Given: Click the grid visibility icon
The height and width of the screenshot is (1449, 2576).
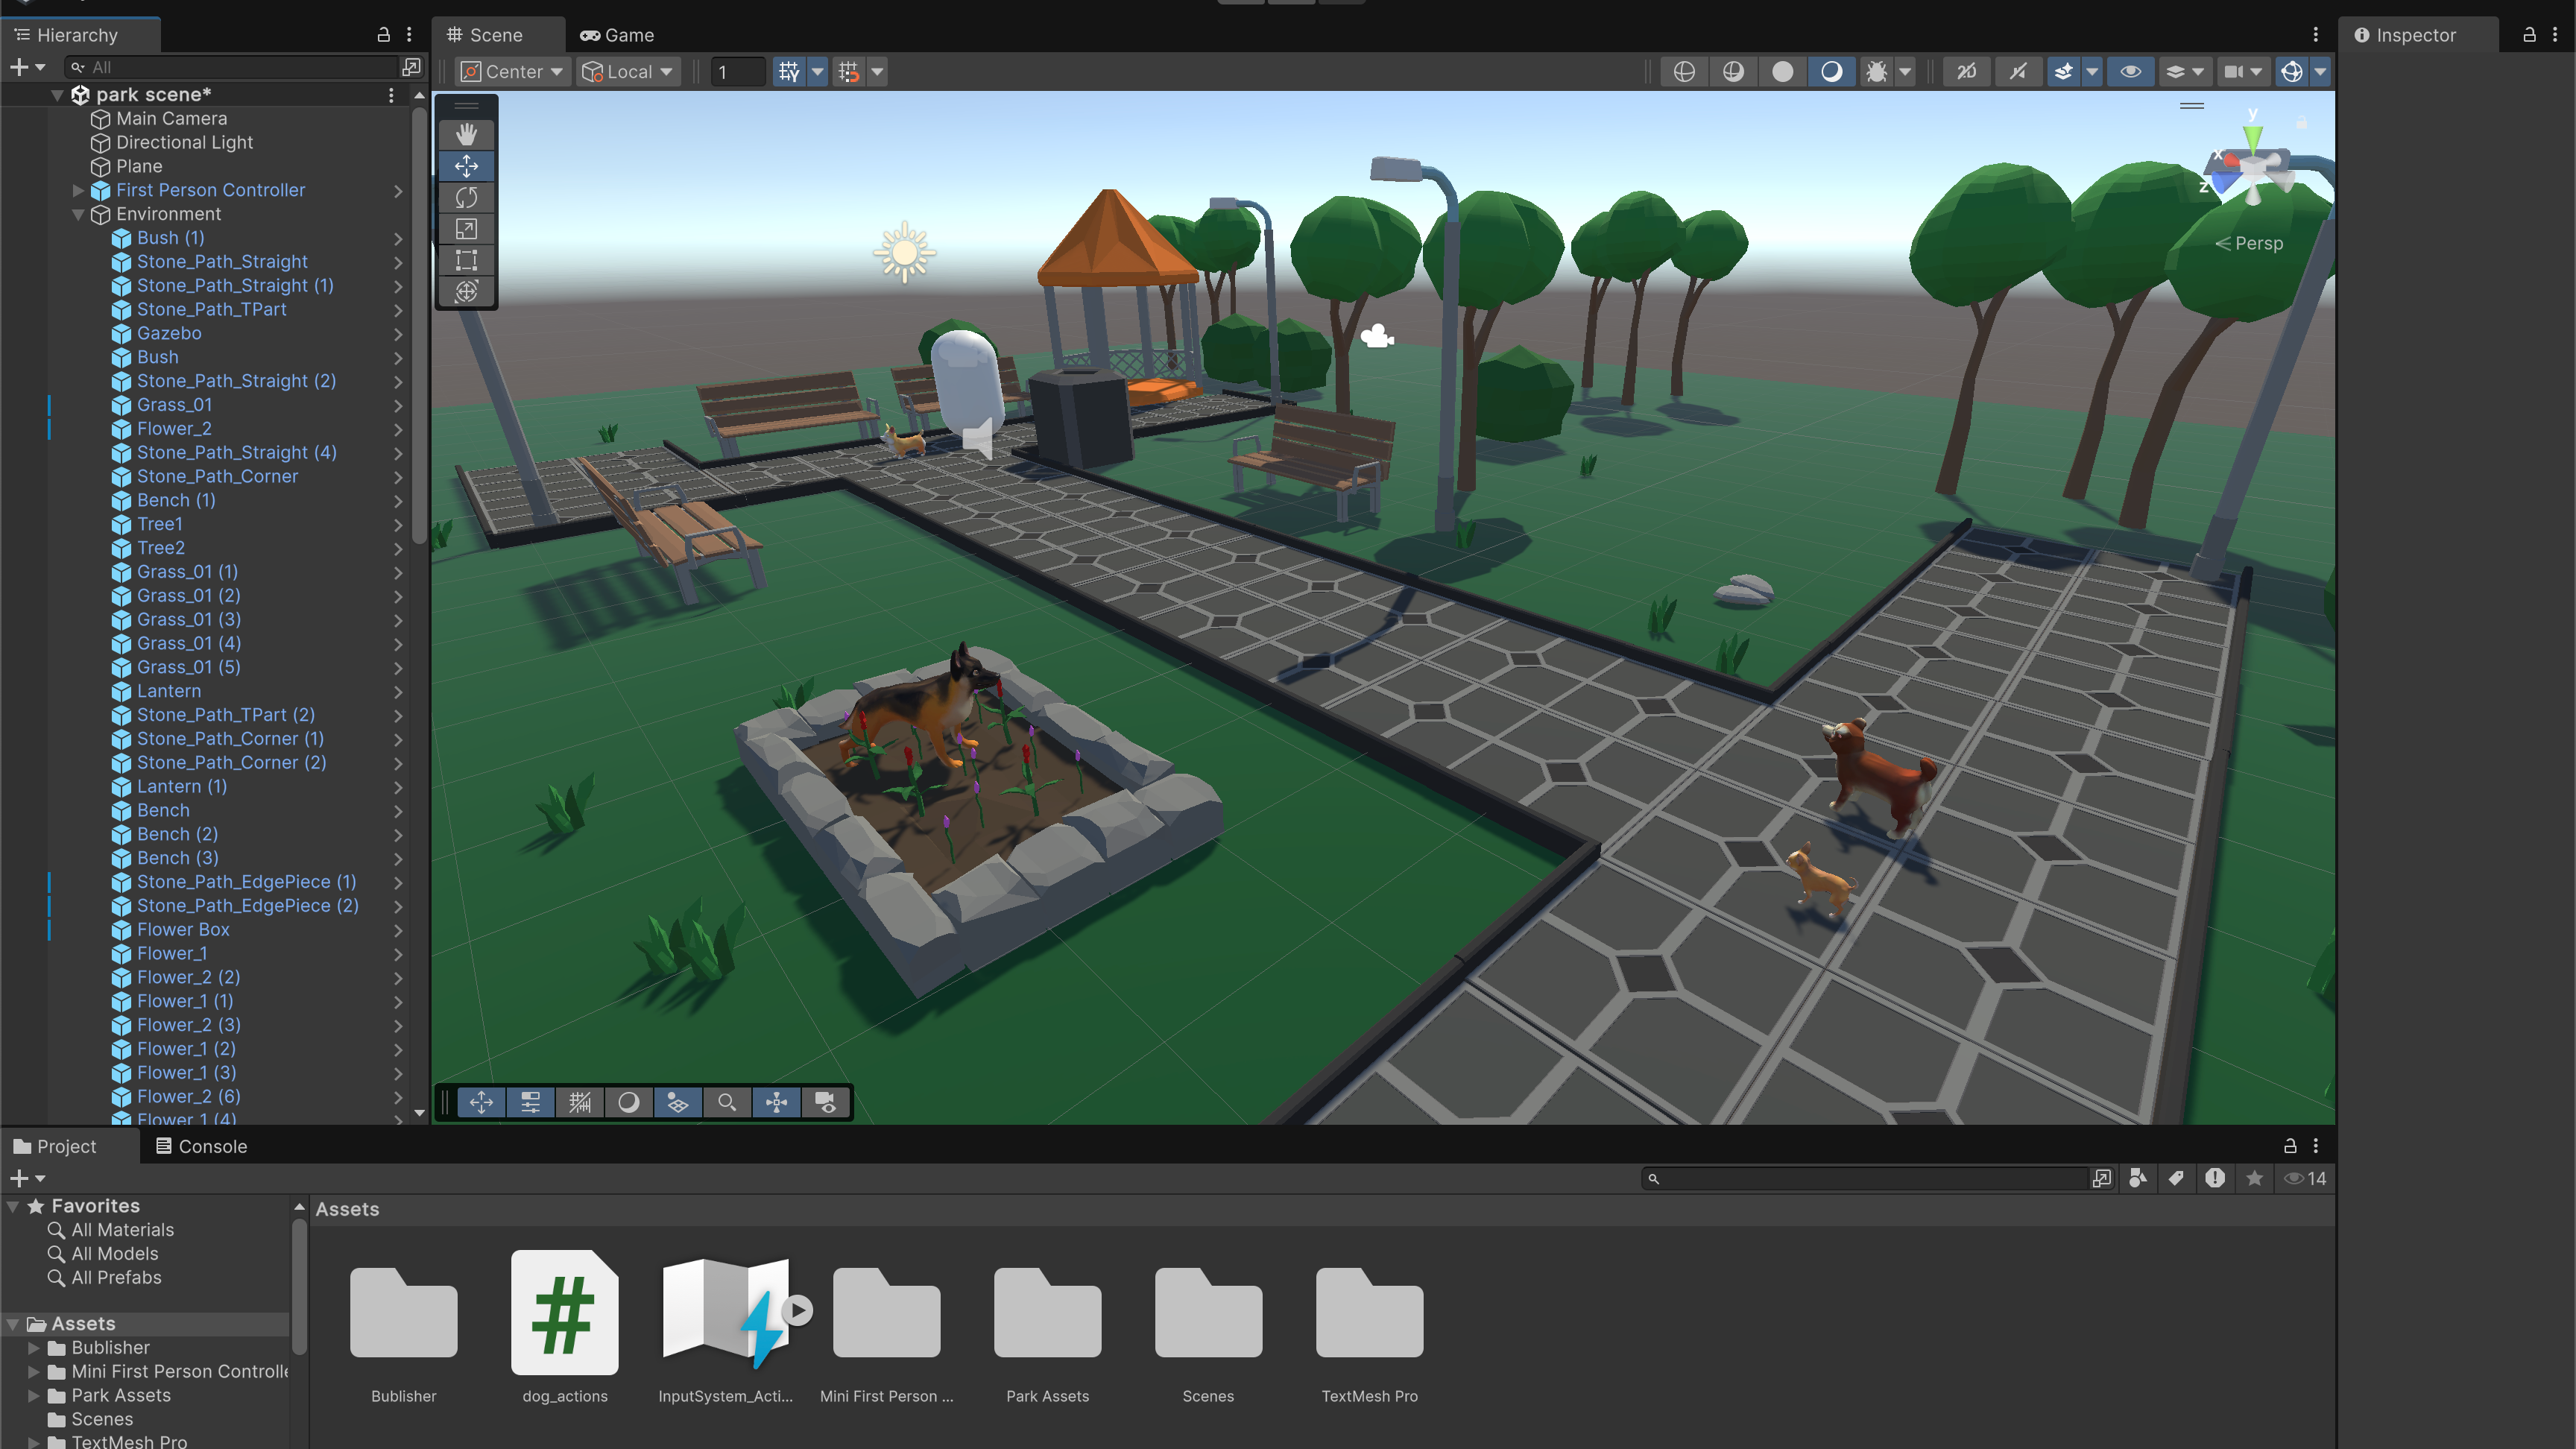Looking at the screenshot, I should (789, 71).
